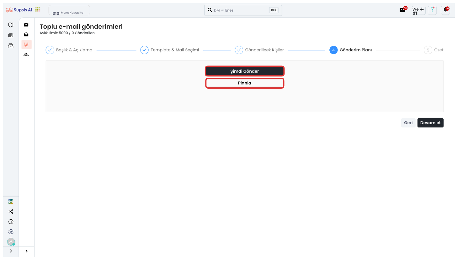Open the notifications bell
The height and width of the screenshot is (260, 458).
(445, 10)
